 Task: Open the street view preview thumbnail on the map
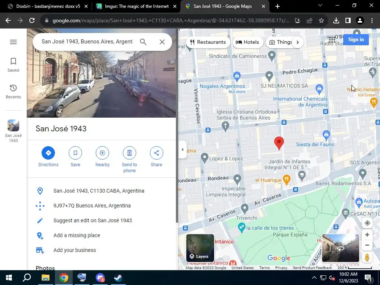click(x=341, y=248)
